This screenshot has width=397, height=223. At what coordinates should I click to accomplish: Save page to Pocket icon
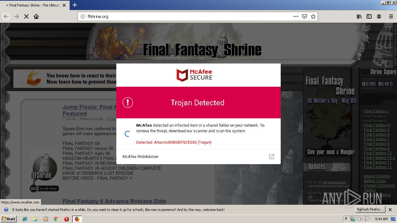pos(305,16)
